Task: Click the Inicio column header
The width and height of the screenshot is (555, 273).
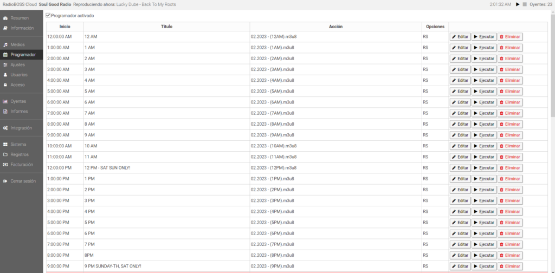Action: click(x=64, y=26)
